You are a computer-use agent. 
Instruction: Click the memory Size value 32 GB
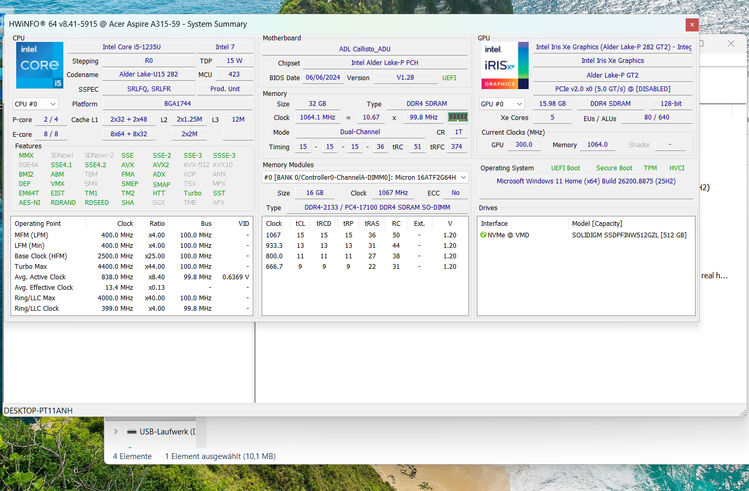click(317, 104)
